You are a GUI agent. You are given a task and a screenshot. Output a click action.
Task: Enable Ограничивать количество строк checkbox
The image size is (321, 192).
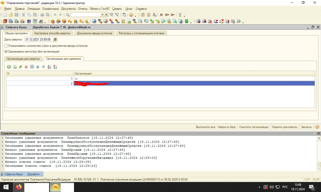[x=6, y=46]
